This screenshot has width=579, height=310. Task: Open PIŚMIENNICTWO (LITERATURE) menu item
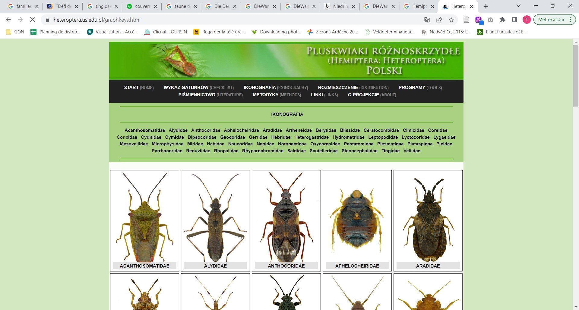210,95
